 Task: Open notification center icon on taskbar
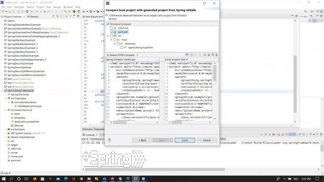pos(317,178)
